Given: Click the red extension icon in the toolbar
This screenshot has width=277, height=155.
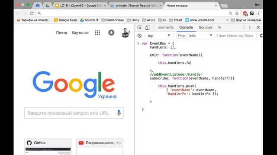Looking at the screenshot, I should tap(245, 13).
